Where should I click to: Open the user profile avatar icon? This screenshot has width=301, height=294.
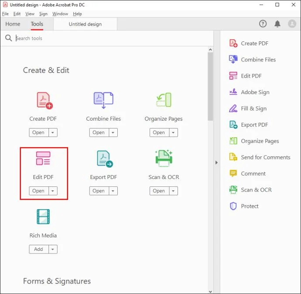tap(292, 24)
